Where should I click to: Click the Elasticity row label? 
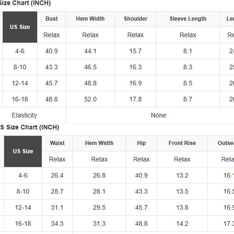click(24, 115)
